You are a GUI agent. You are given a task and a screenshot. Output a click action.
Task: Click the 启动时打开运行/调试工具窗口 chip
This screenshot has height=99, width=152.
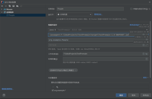point(63,70)
